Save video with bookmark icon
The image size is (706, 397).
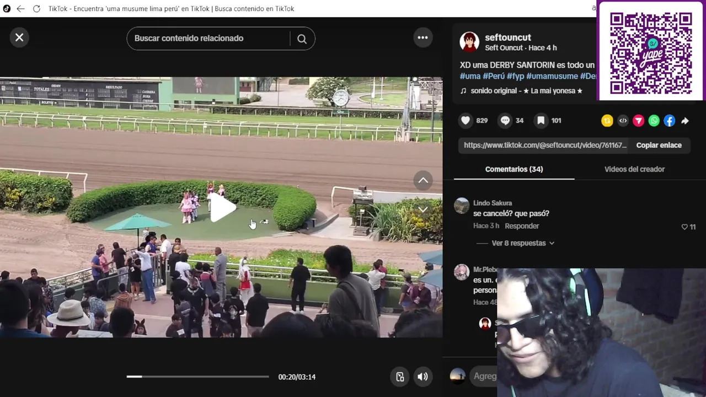point(541,120)
